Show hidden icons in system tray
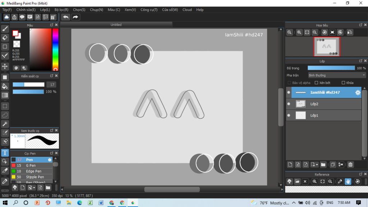 294,203
